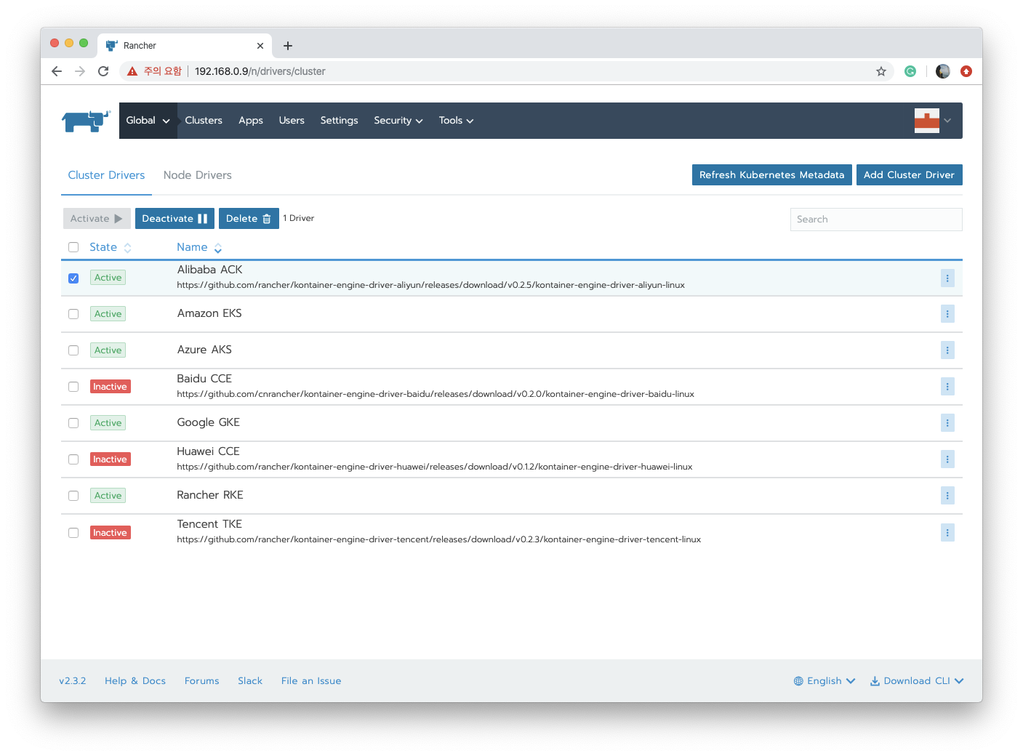
Task: Focus the Search input field
Action: pos(876,220)
